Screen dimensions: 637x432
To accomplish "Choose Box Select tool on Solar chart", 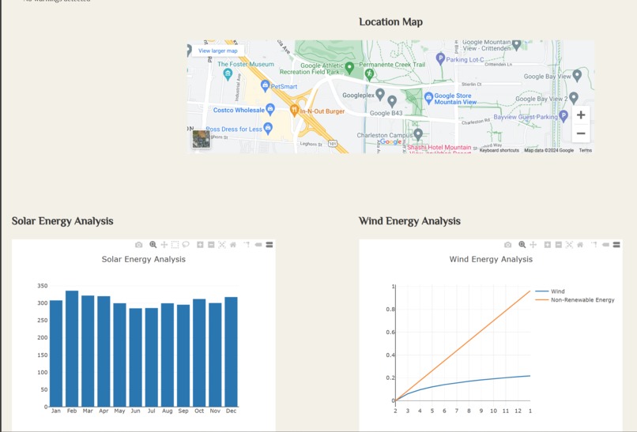I will point(175,245).
